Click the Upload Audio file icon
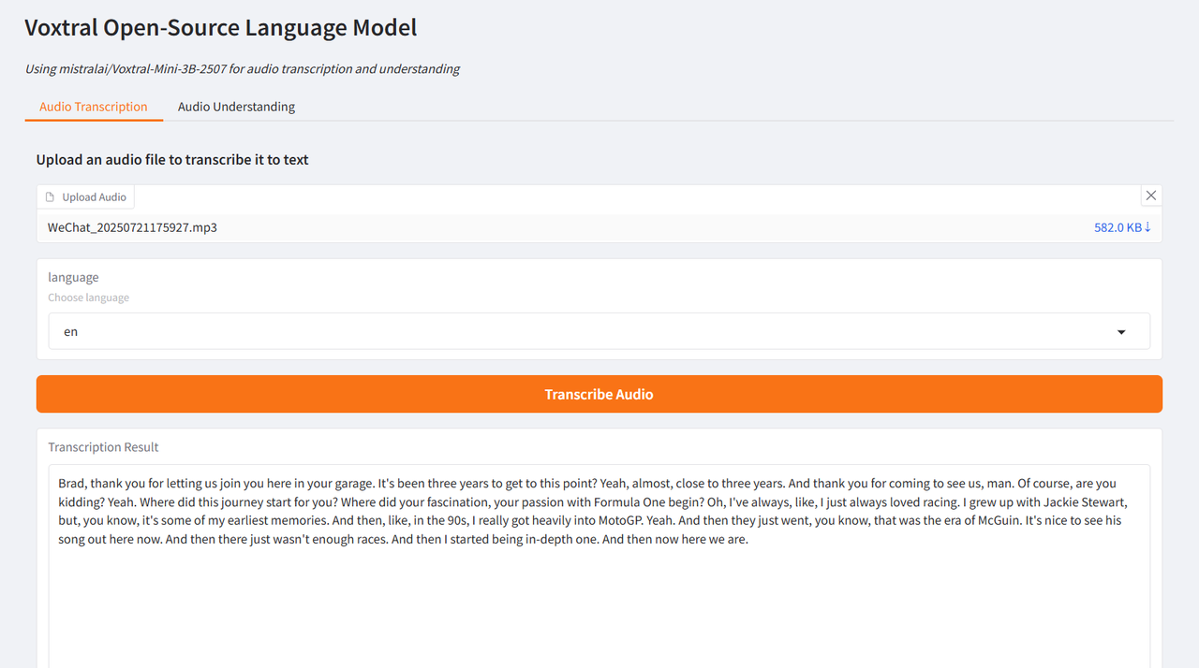1199x668 pixels. click(x=51, y=197)
